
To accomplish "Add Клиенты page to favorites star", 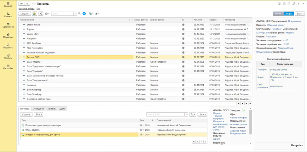I will pos(34,4).
